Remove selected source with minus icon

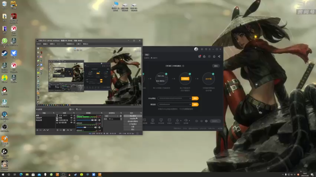click(x=61, y=130)
